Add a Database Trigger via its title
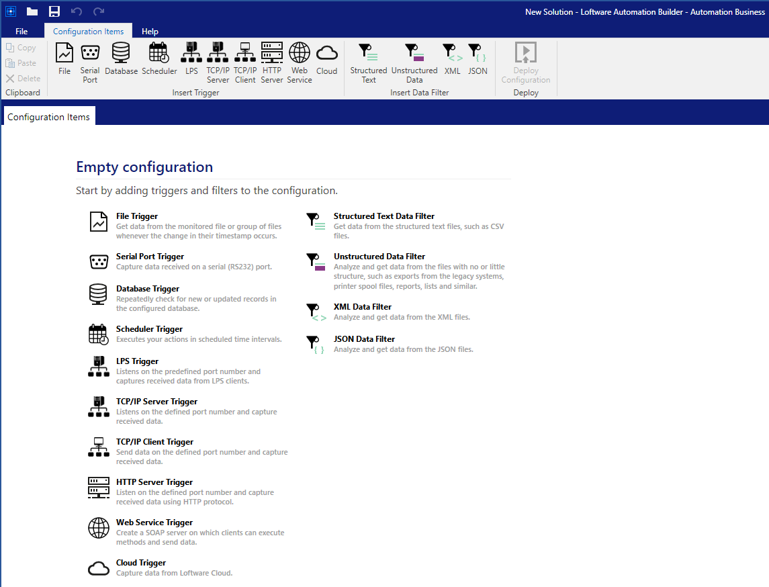Screen dimensions: 769x587 click(x=148, y=289)
